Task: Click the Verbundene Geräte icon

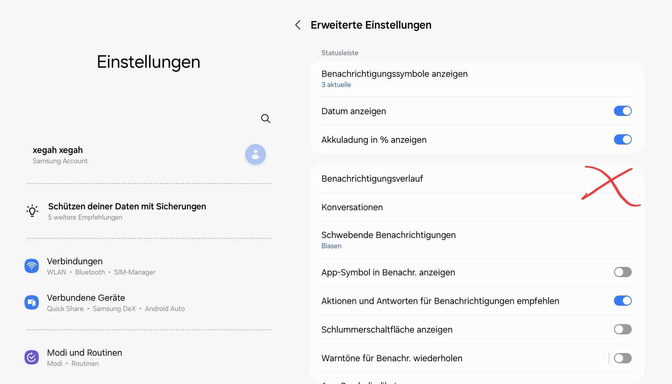Action: tap(31, 302)
